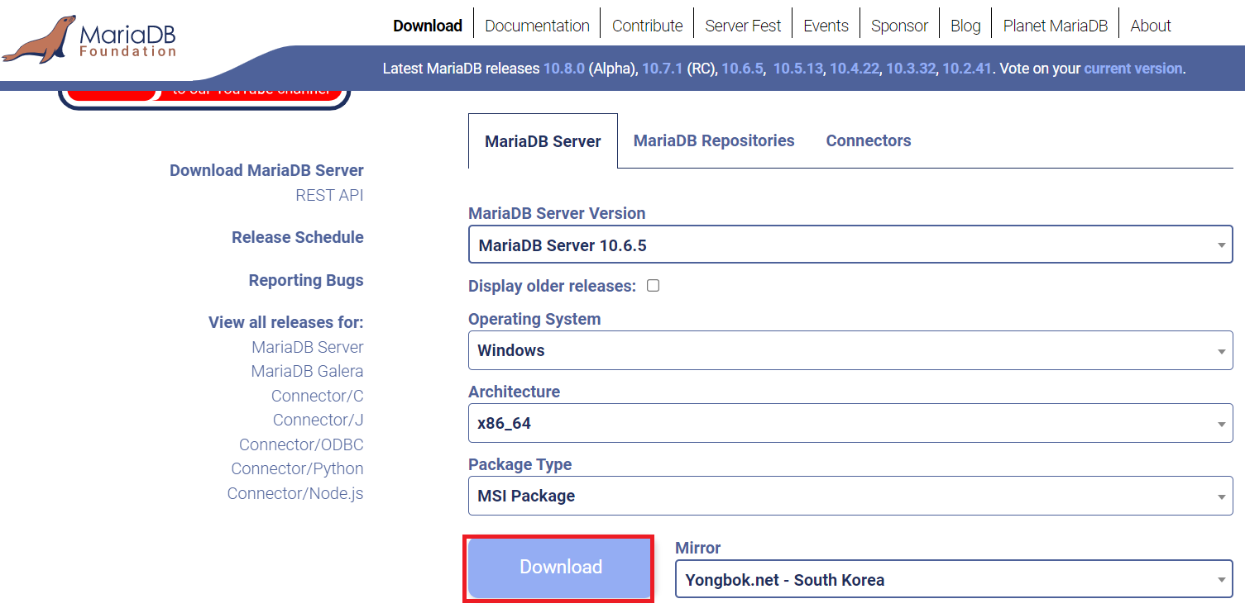Screen dimensions: 1245x613
Task: Open the 10.3.32 release link
Action: (x=911, y=69)
